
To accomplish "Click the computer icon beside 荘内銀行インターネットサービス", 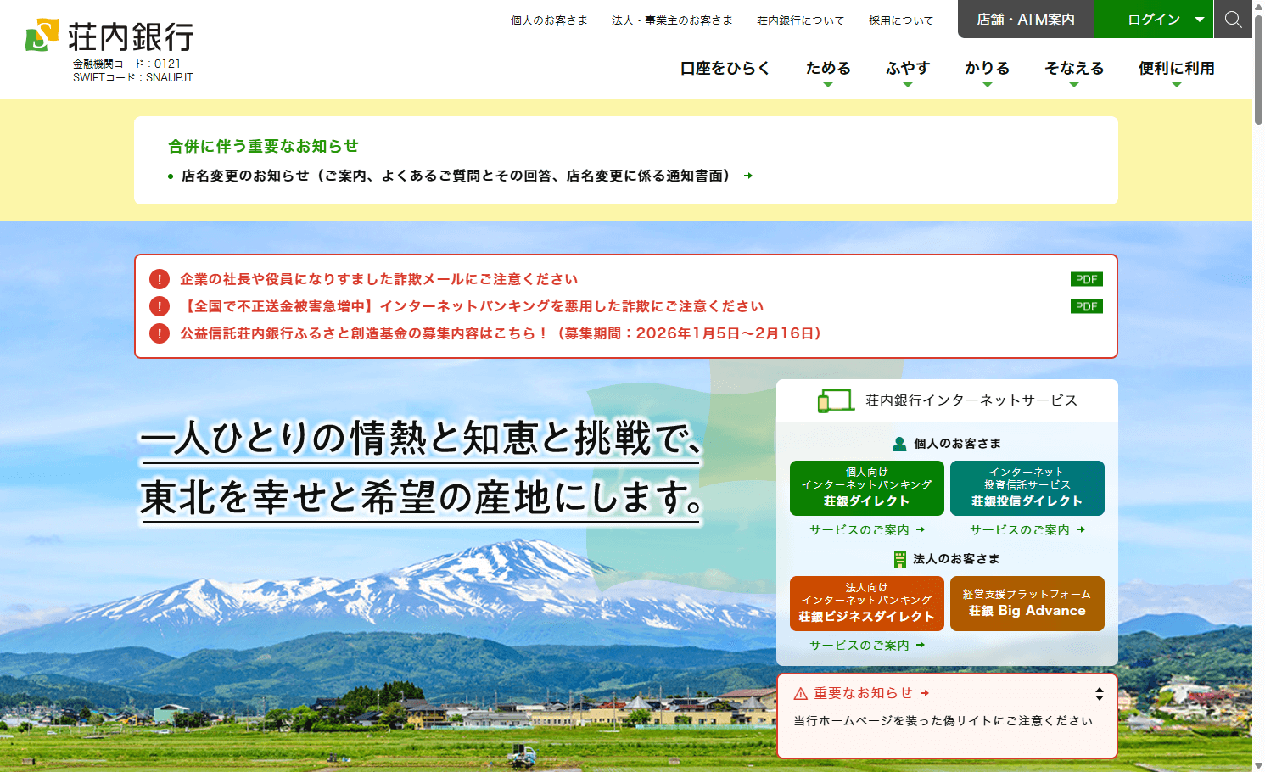I will click(835, 400).
